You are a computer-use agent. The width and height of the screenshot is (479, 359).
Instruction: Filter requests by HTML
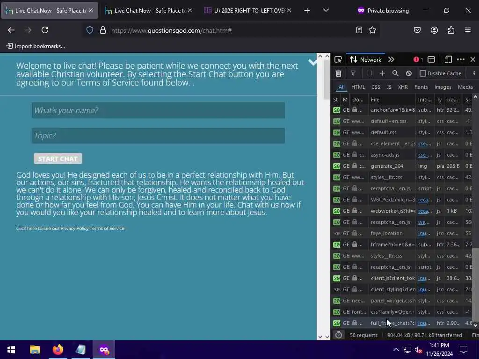coord(358,87)
